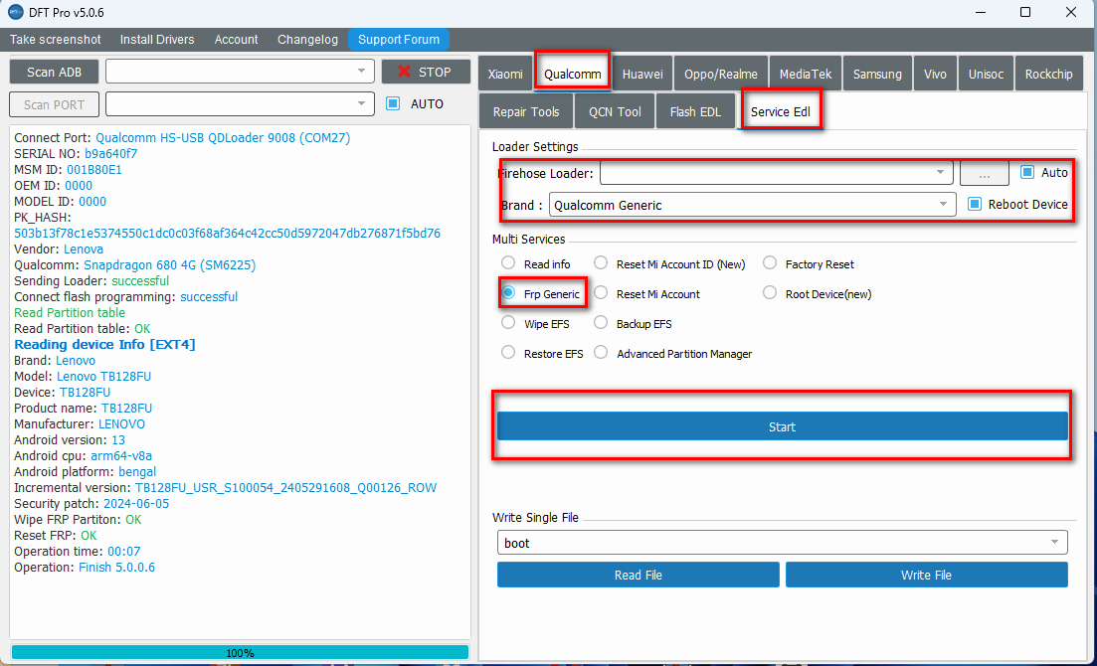Click the Incremental version value in log
Screen dimensions: 1097x666
click(285, 488)
